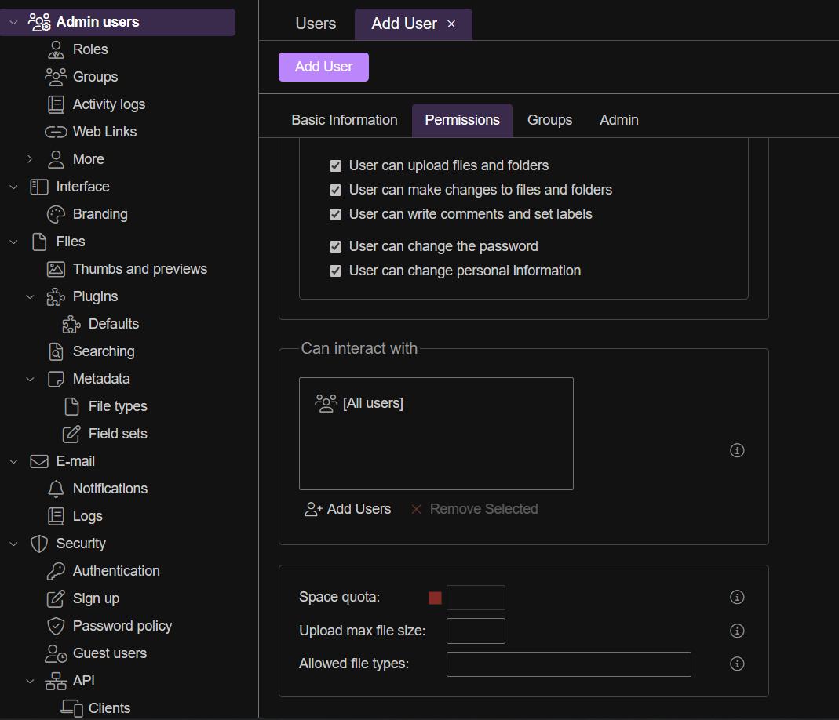
Task: Toggle User can change the password checkbox
Action: click(335, 247)
